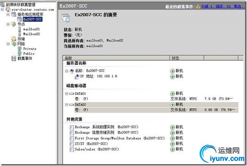Select the Sales/sales (Ex2007-SCC) resource
This screenshot has width=247, height=166.
click(97, 149)
